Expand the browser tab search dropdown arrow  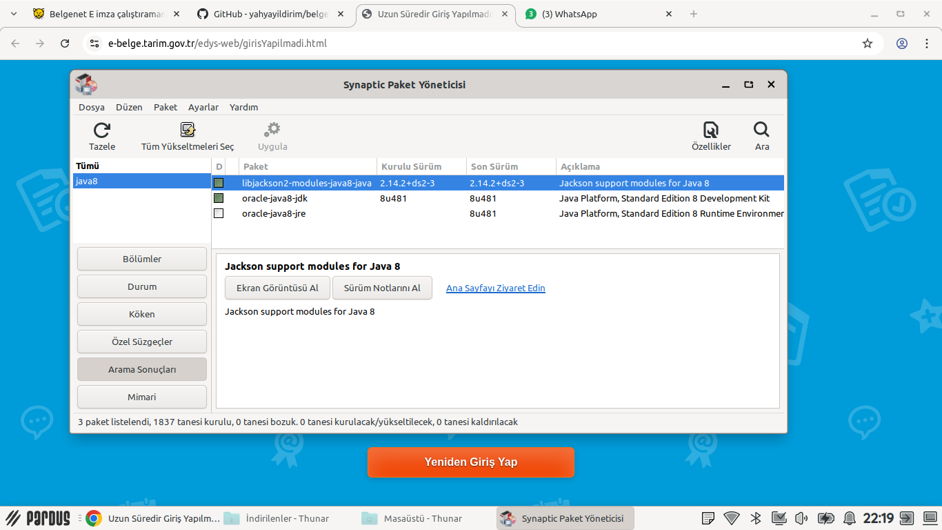(x=14, y=14)
